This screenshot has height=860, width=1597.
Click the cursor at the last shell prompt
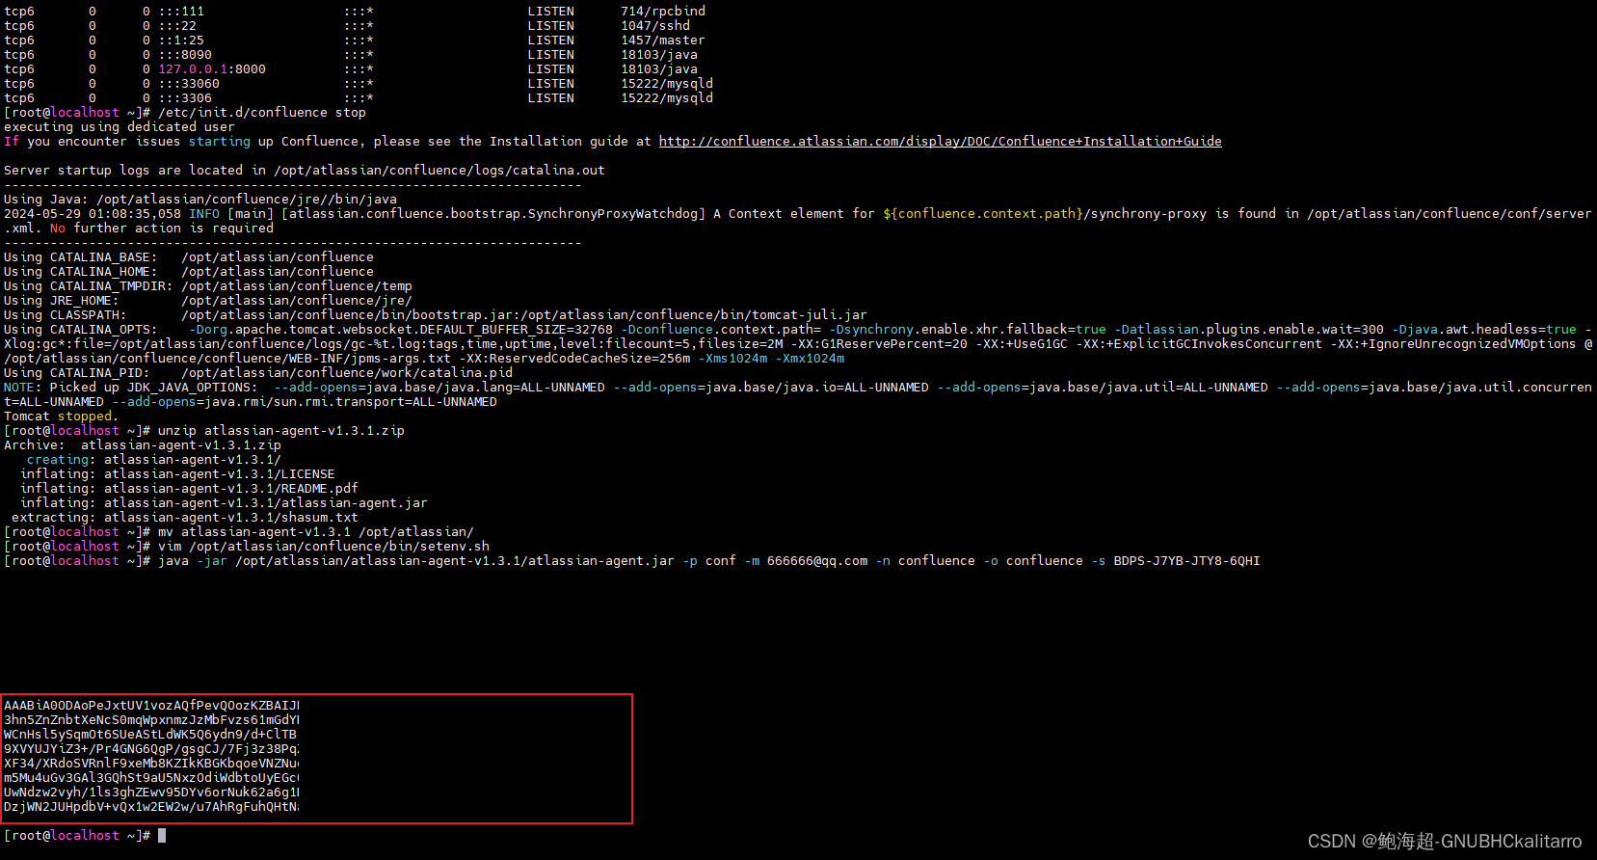(162, 836)
